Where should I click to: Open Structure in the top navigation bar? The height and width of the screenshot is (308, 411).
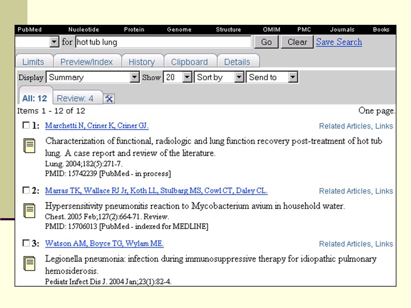click(x=228, y=30)
